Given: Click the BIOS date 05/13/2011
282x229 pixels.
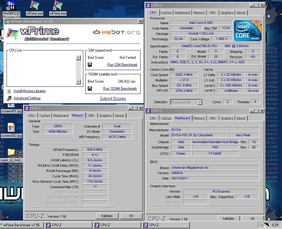Looking at the screenshot, I should 215,178.
